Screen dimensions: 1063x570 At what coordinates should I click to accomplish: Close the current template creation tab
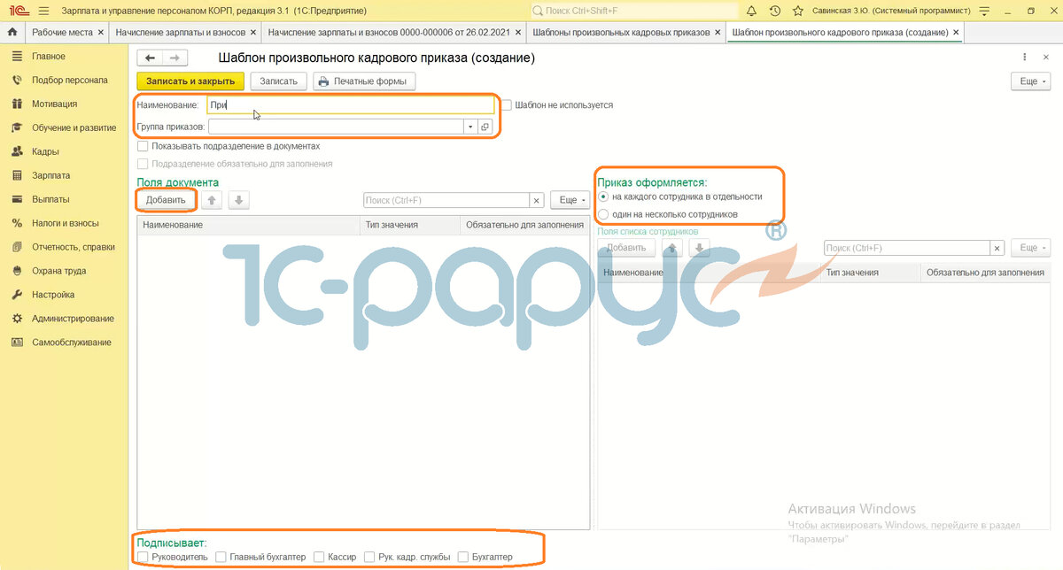point(956,32)
